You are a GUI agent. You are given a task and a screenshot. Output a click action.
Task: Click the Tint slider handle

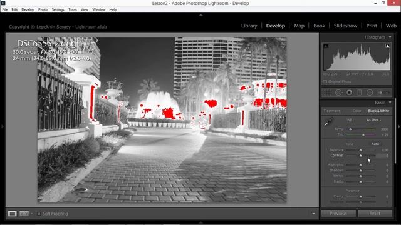pyautogui.click(x=363, y=134)
